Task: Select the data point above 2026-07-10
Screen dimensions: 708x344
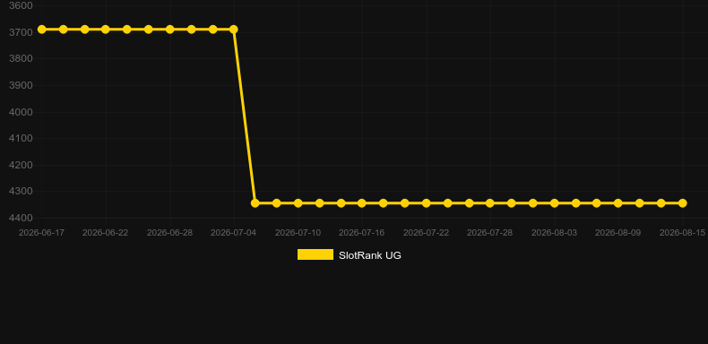Action: point(298,203)
